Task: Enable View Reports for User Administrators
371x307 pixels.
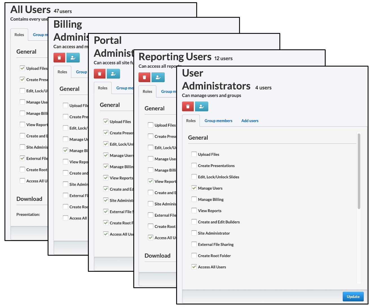Action: point(194,210)
